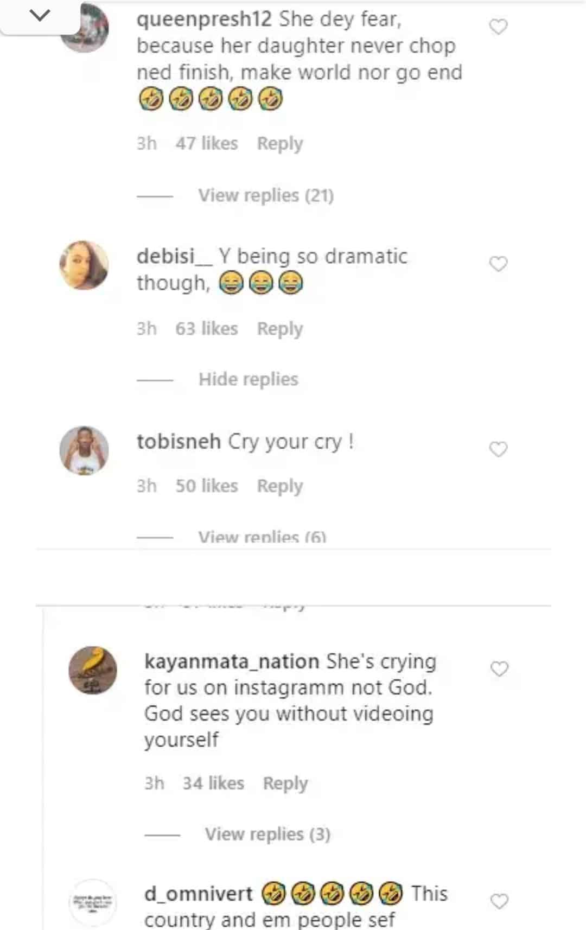The image size is (586, 930).
Task: Visit the queenpresh12 username link
Action: [x=204, y=20]
